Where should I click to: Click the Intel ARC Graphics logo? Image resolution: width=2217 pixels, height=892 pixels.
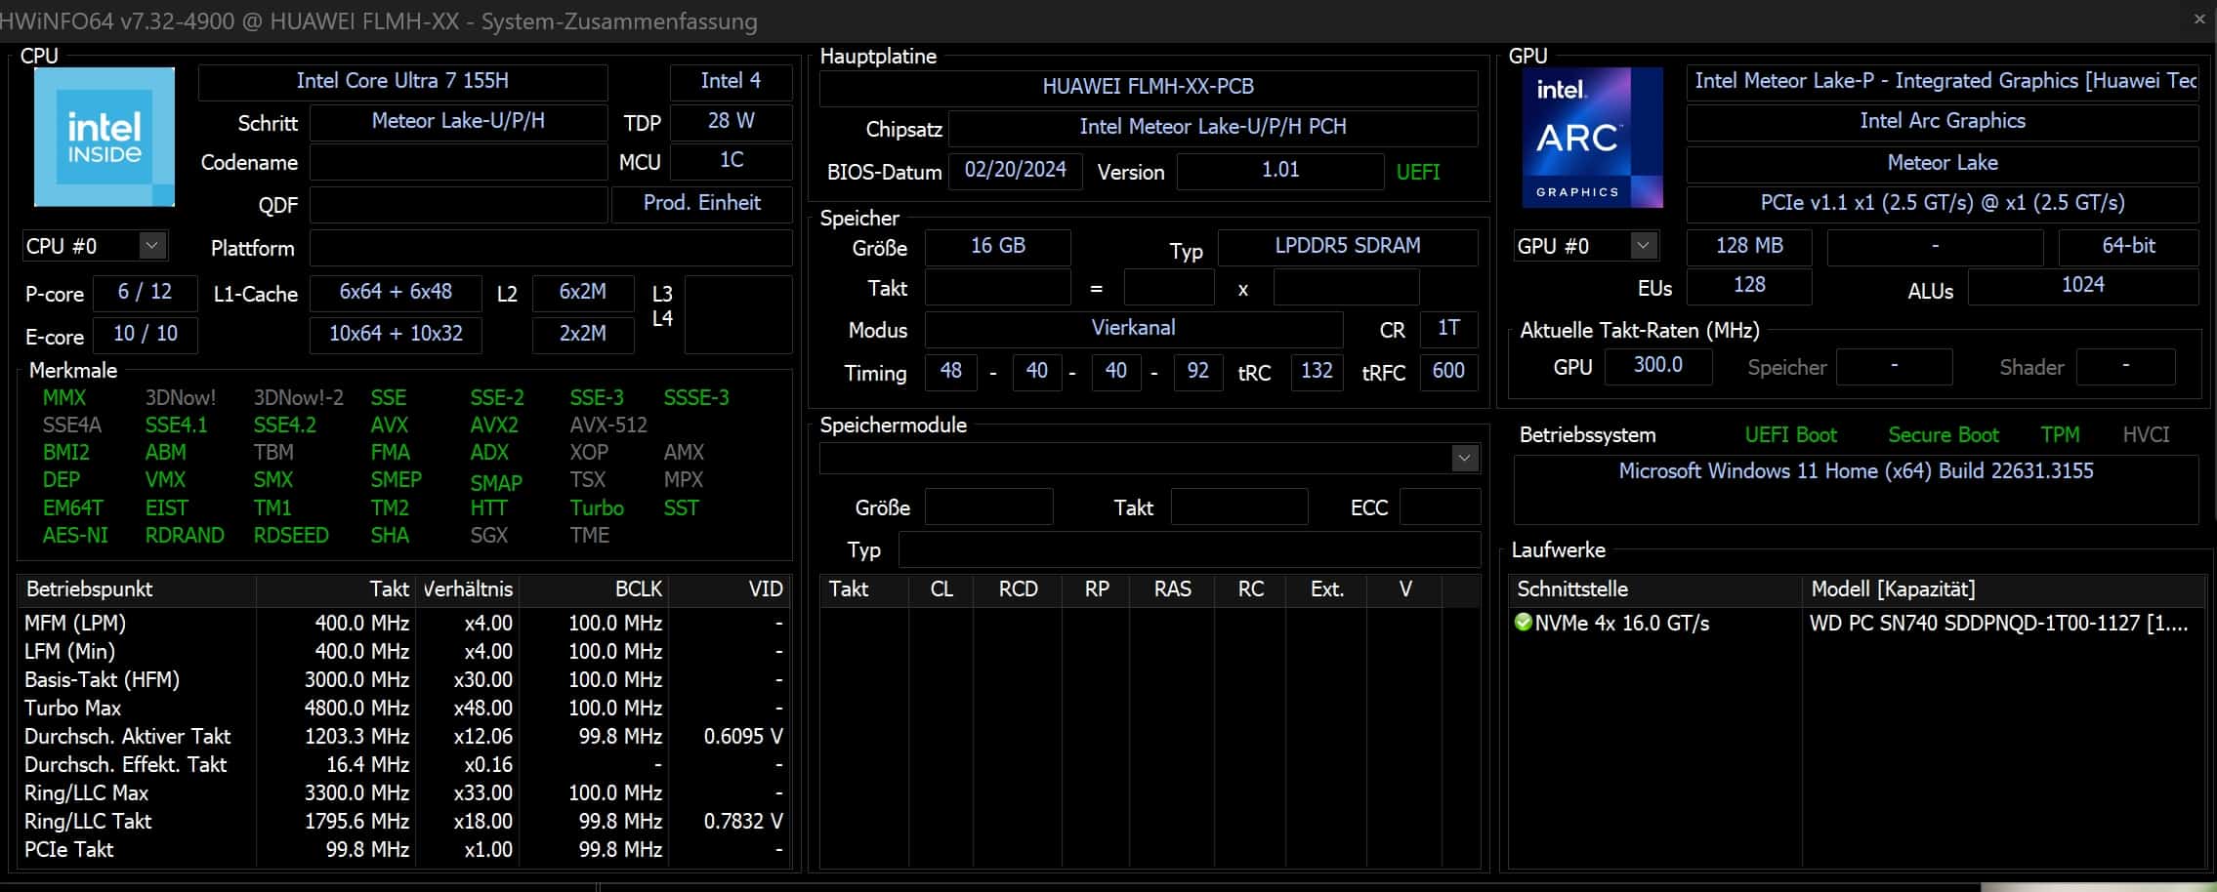(1592, 137)
